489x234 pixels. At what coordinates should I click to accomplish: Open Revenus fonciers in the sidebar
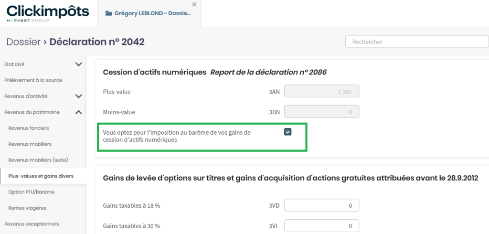(x=29, y=128)
